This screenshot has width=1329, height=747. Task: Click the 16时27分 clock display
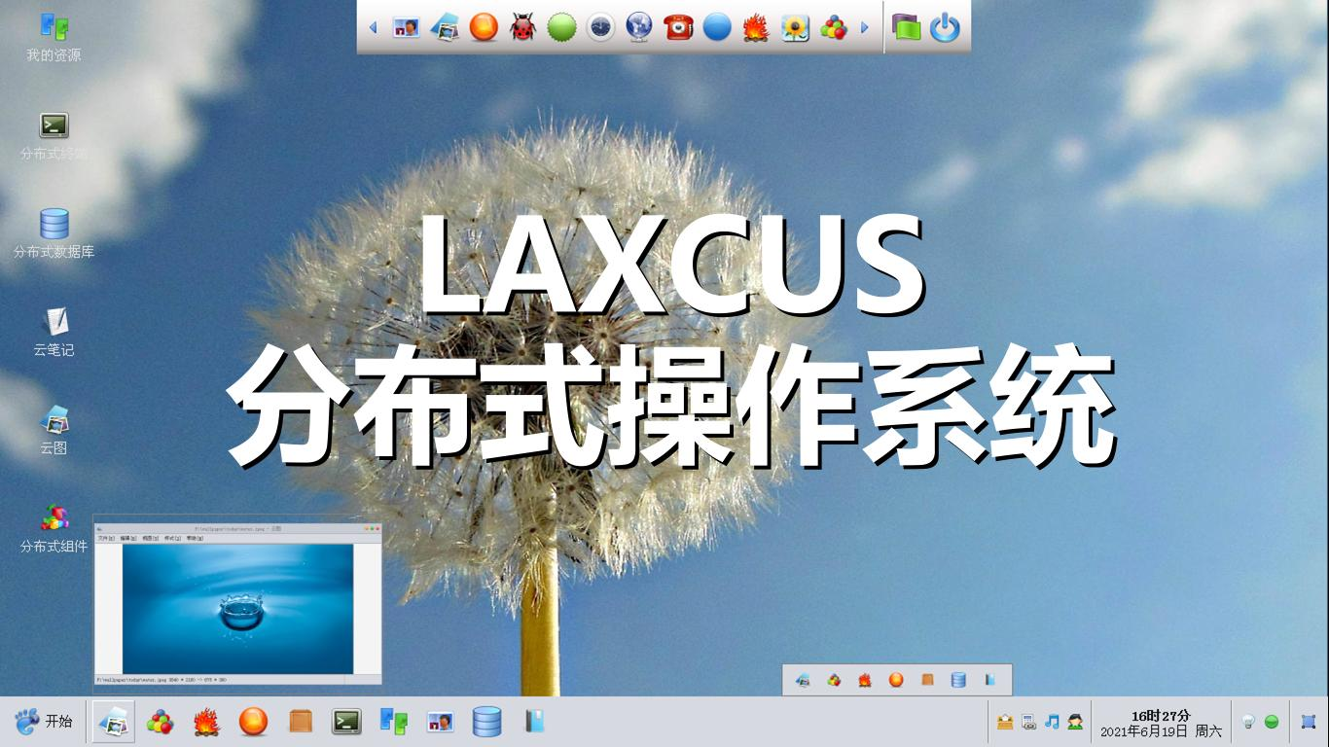1161,715
